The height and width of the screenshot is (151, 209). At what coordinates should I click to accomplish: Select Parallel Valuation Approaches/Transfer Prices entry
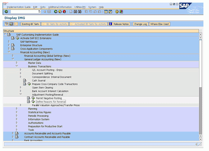click(x=56, y=105)
